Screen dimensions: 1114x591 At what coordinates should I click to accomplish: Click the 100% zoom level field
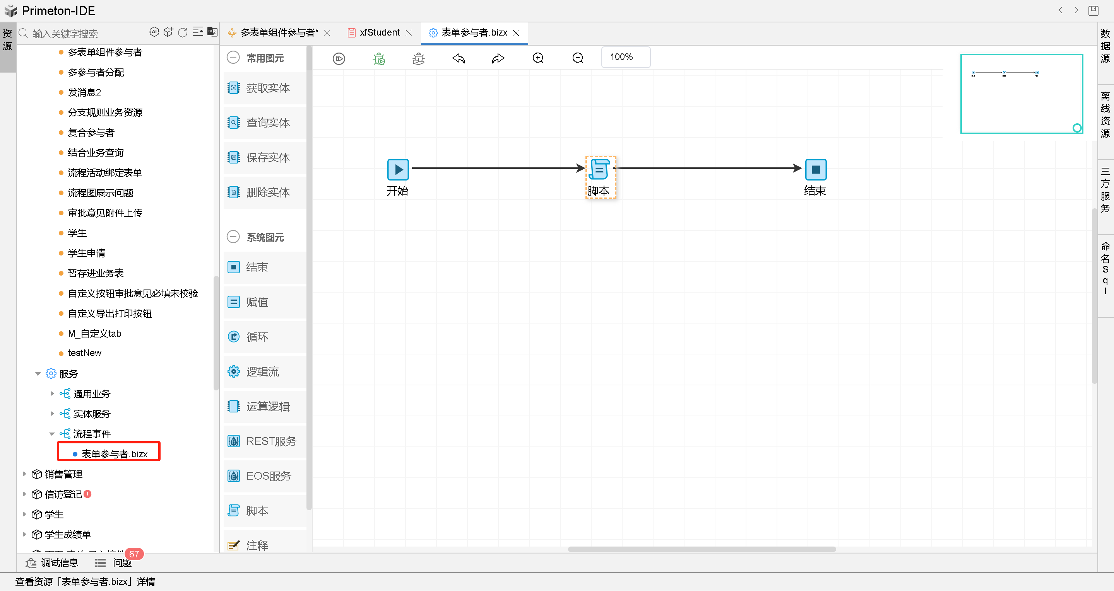click(x=625, y=57)
